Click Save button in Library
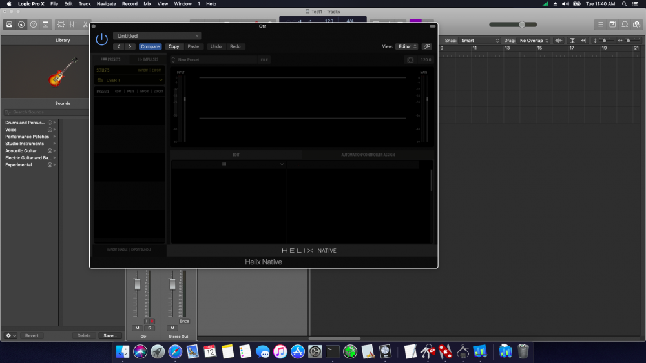This screenshot has height=363, width=646. point(110,335)
